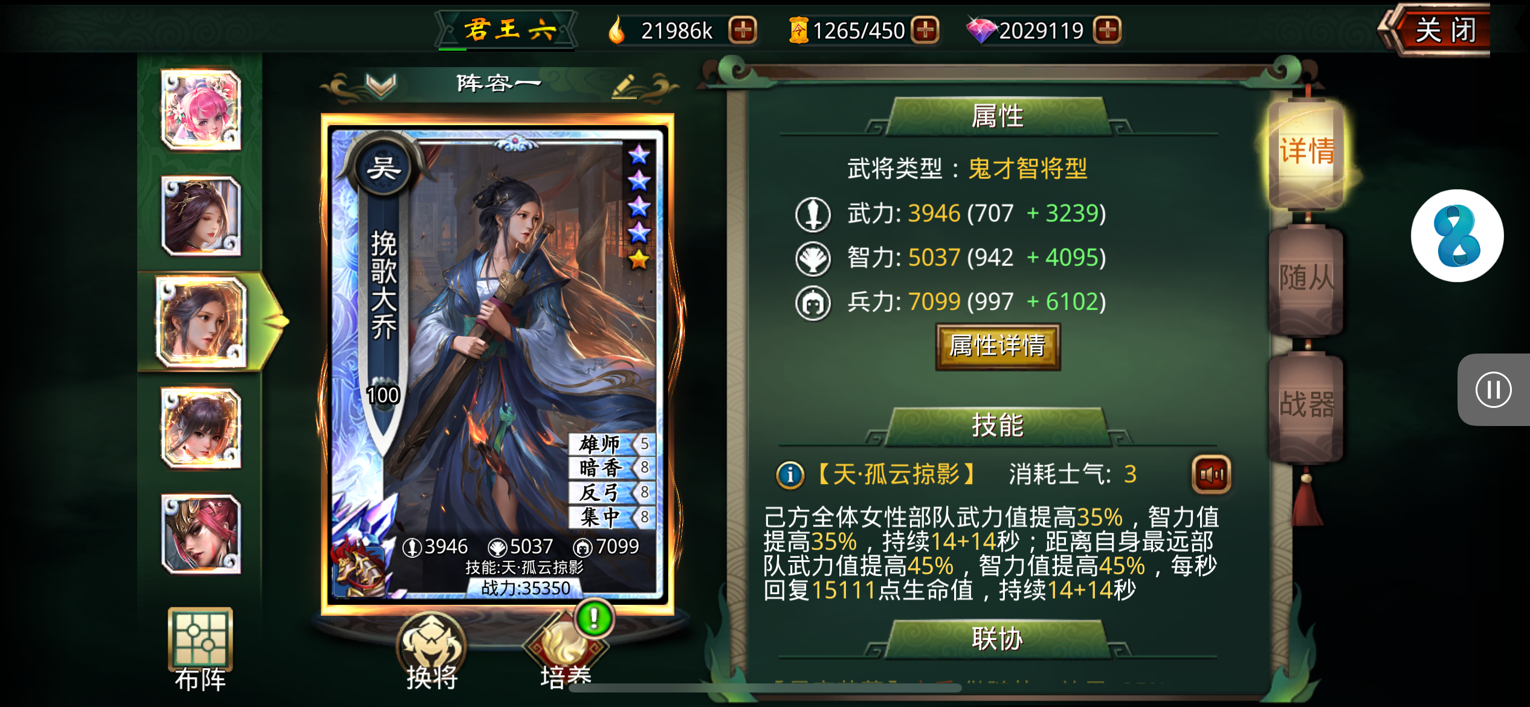Switch to the 战器 tab
1530x707 pixels.
[x=1306, y=406]
